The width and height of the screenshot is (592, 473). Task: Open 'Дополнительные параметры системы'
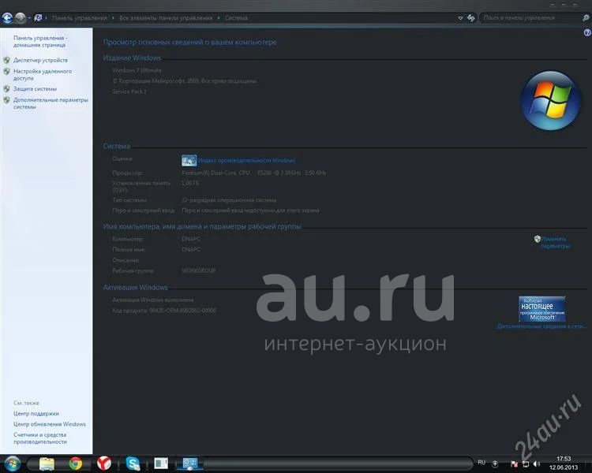51,103
